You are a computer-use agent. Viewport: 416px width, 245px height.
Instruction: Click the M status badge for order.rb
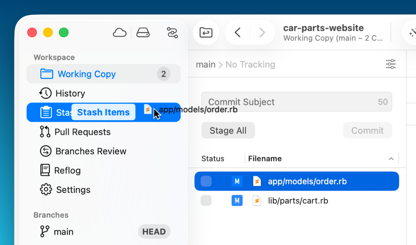(237, 181)
